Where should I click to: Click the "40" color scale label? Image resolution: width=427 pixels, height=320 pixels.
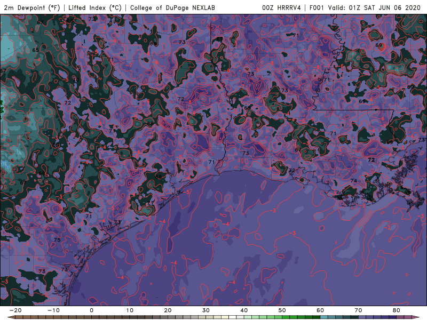[244, 310]
